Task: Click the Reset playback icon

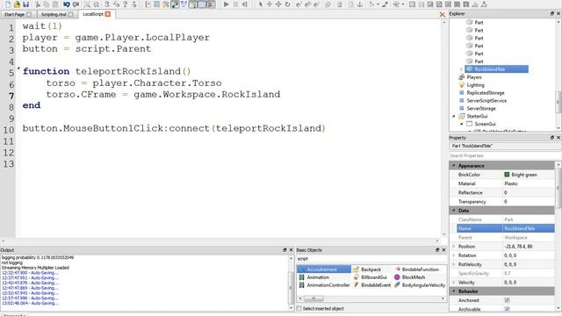Action: coord(244,4)
